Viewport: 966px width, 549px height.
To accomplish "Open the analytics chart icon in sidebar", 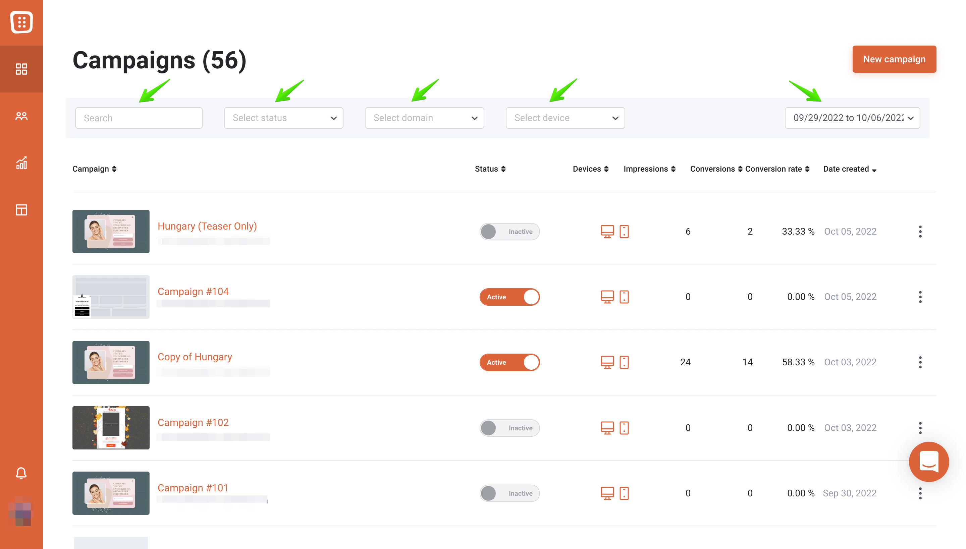I will (x=21, y=163).
